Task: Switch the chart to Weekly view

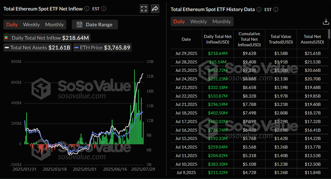Action: coord(31,24)
